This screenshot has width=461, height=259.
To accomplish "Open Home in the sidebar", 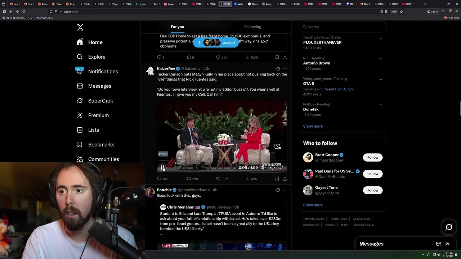I will pos(90,42).
